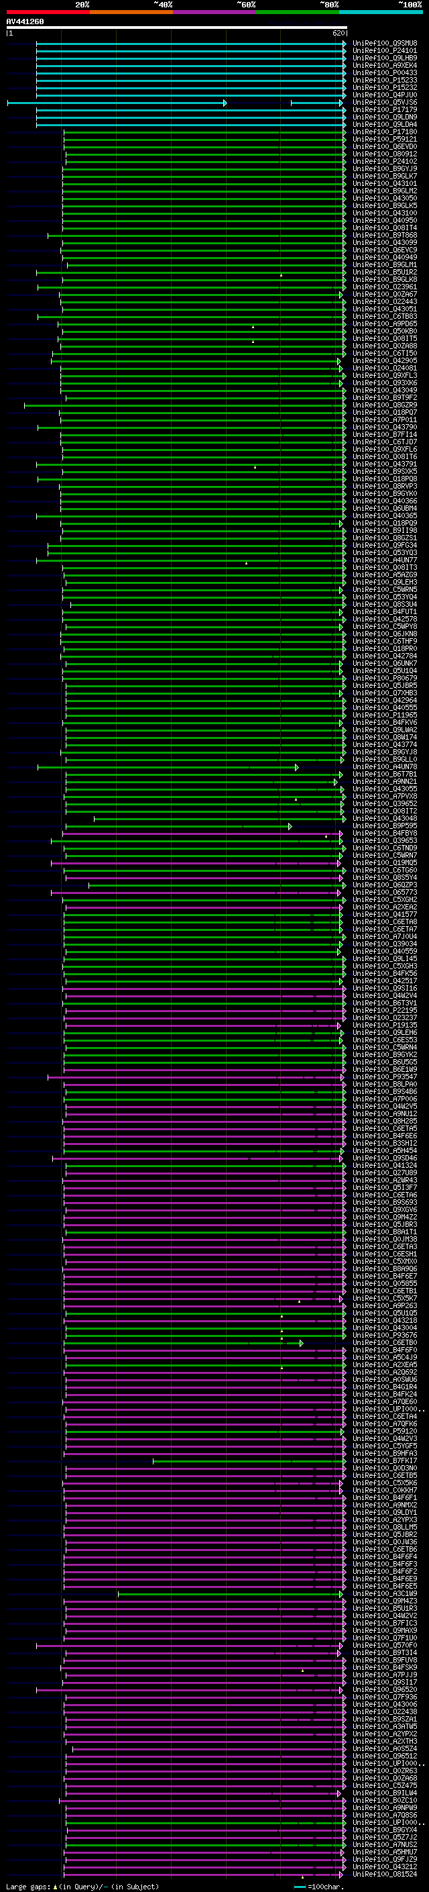The height and width of the screenshot is (1892, 429).
Task: Click the query end position 620
Action: click(x=338, y=33)
